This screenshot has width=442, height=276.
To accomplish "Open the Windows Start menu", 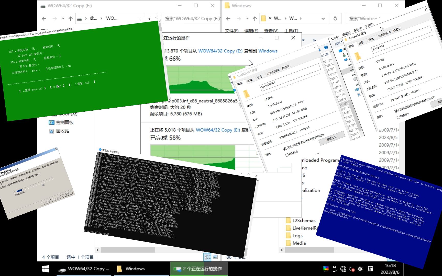I will (45, 269).
